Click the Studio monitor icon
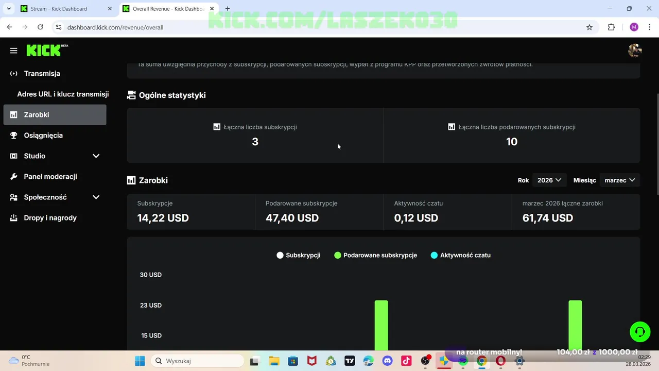The width and height of the screenshot is (659, 371). pos(14,156)
